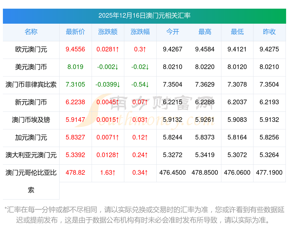Click opening price 5.8244

173,137
